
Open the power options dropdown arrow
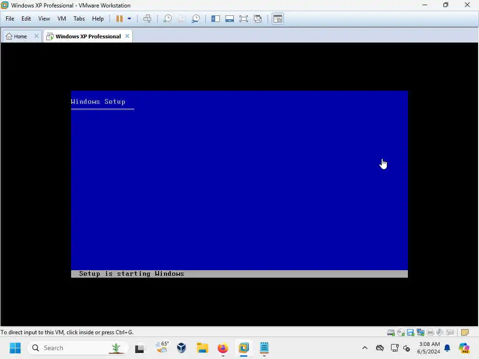pos(129,19)
